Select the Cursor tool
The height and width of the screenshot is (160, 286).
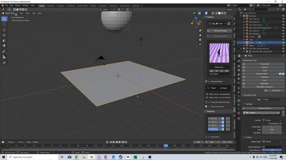[4, 24]
